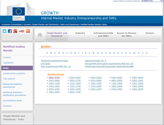
Task: Open Withdrawn/Expired/Suspended Notifications/NBs link
Action: pos(109,66)
